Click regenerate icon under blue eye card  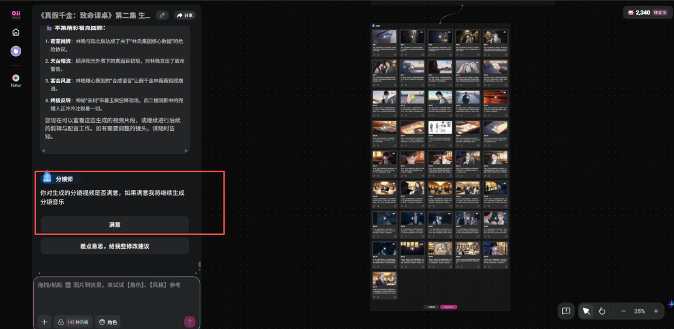point(379,55)
